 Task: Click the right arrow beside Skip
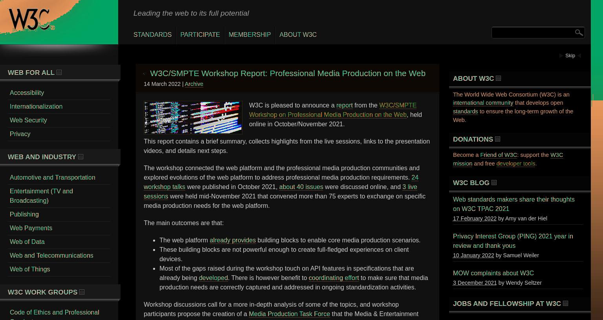point(579,56)
